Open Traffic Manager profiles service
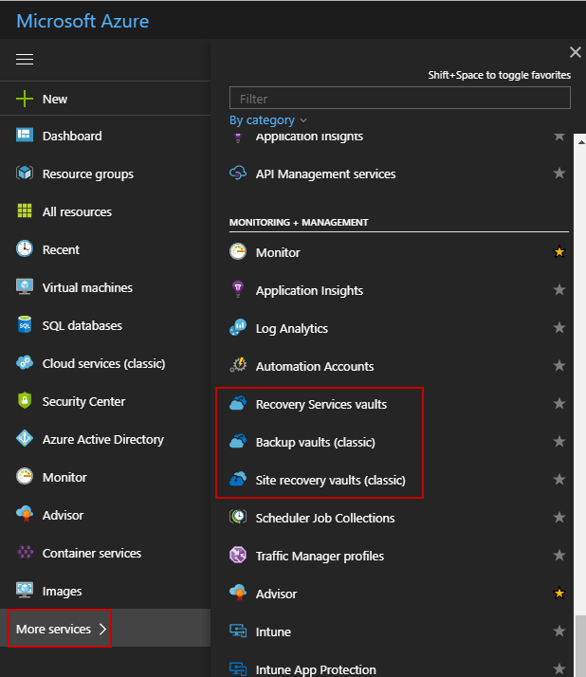This screenshot has width=586, height=677. tap(320, 556)
